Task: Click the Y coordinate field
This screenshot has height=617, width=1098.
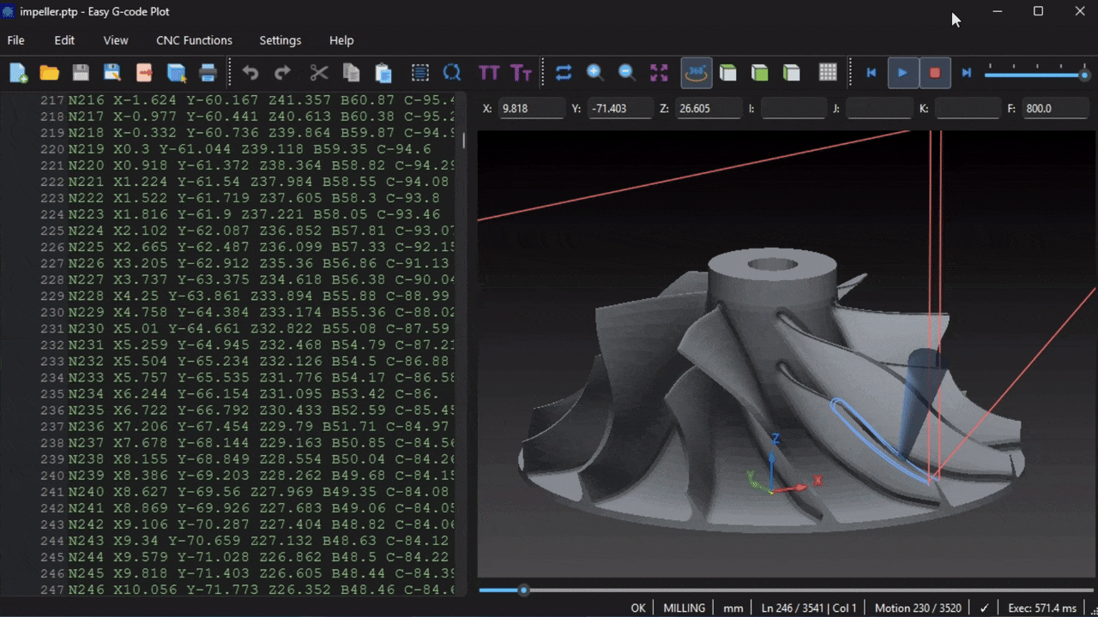Action: tap(620, 109)
